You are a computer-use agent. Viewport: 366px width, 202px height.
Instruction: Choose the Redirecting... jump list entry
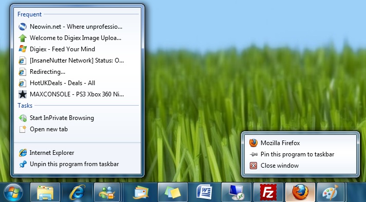[x=77, y=72]
